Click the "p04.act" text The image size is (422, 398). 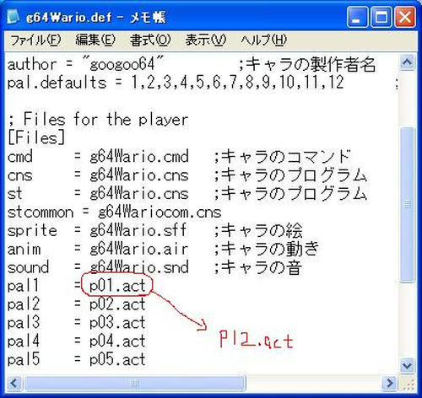(117, 342)
